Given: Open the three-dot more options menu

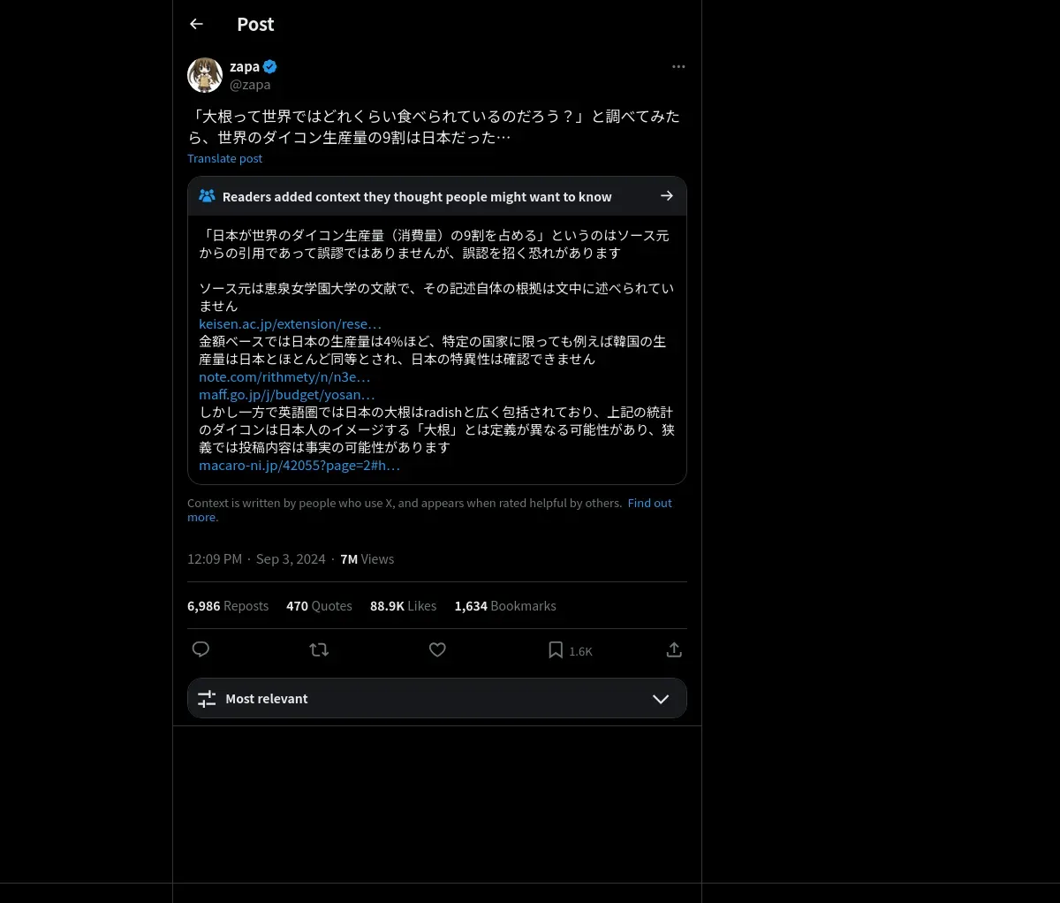Looking at the screenshot, I should (678, 66).
